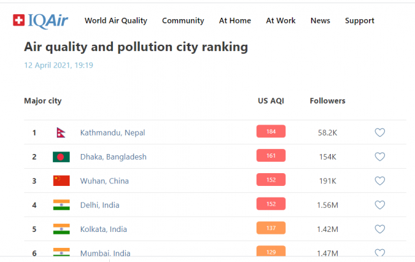Click the IQAir logo
Viewport: 415px width, 262px height.
coord(41,20)
